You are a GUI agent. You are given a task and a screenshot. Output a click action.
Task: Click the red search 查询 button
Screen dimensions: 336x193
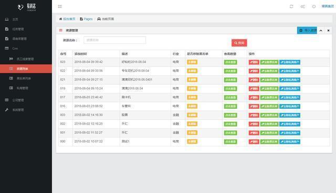pos(239,43)
